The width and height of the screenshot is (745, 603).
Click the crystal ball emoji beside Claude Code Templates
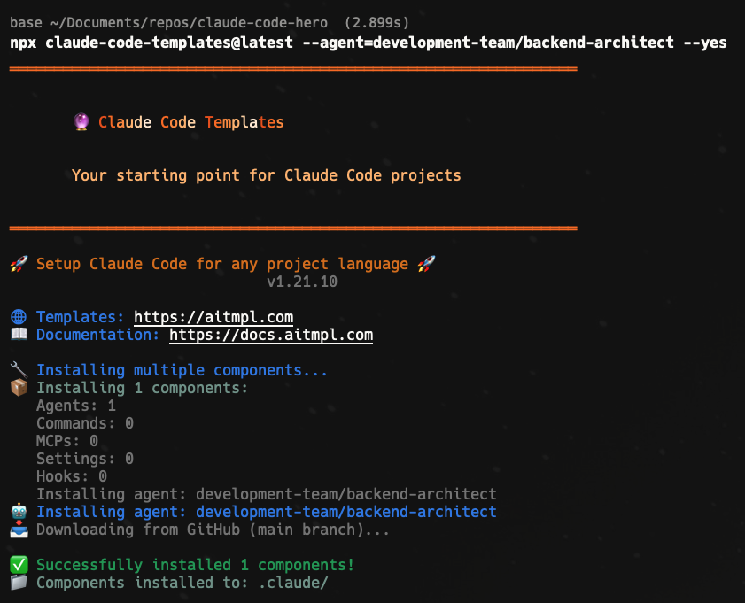click(x=81, y=122)
